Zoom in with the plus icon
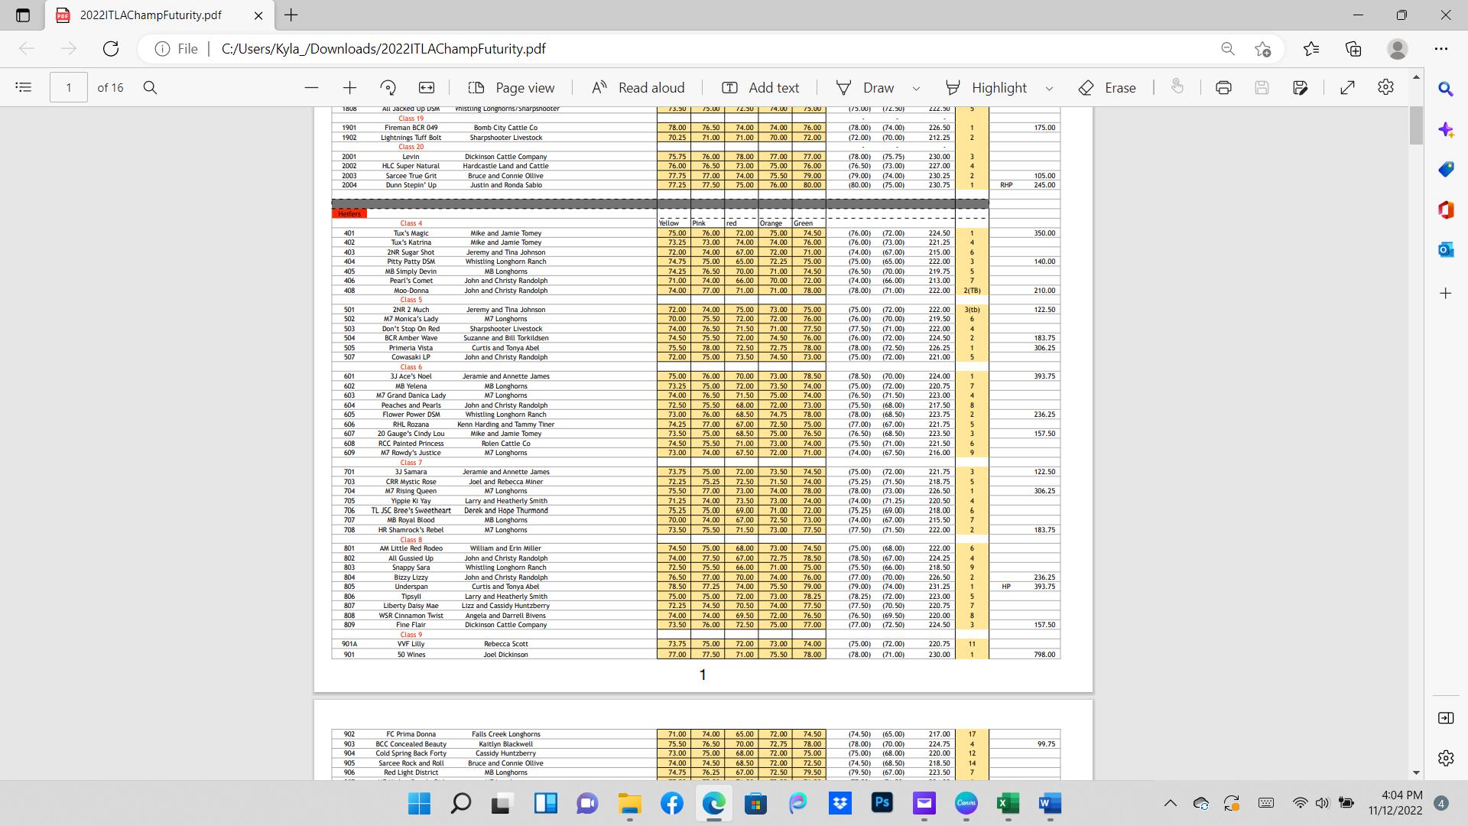Image resolution: width=1468 pixels, height=826 pixels. click(349, 88)
